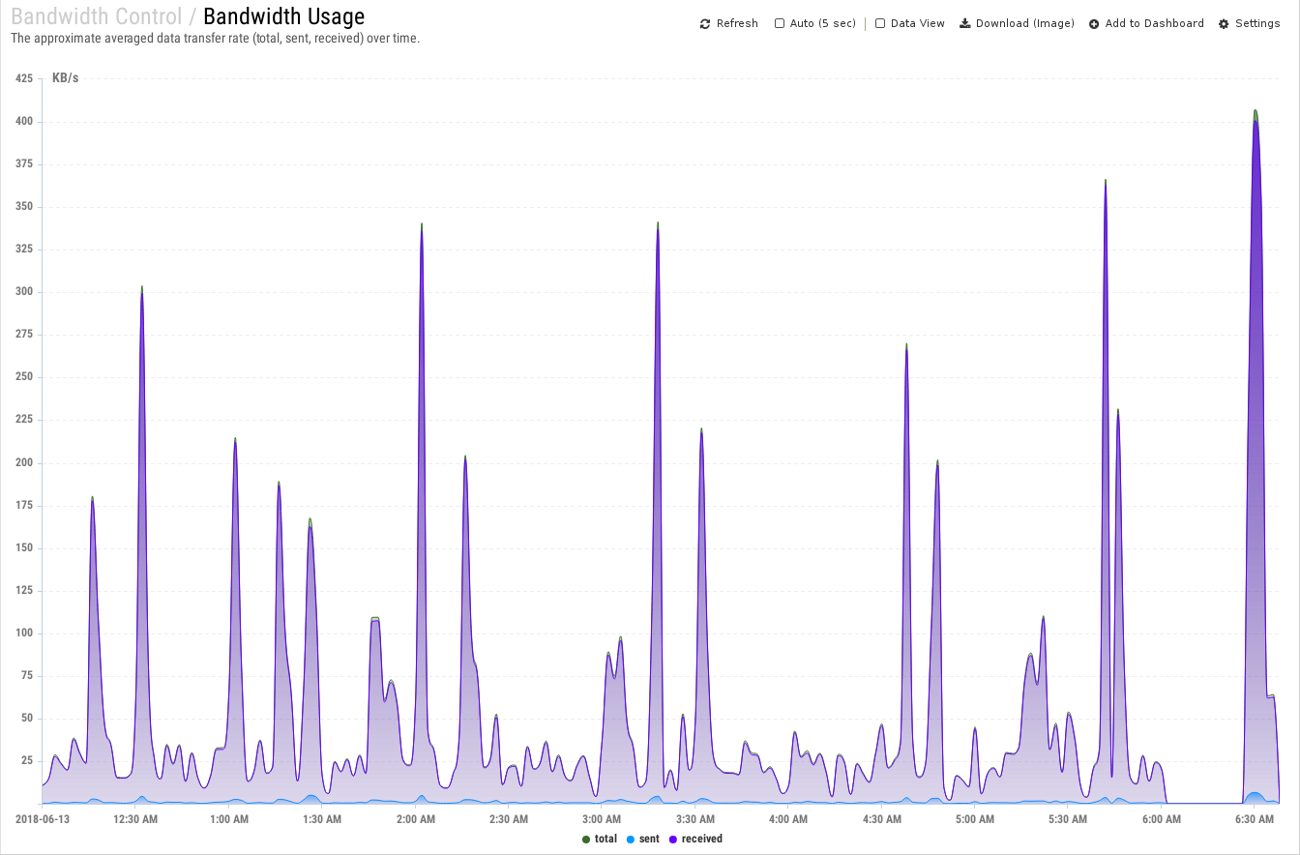Screen dimensions: 1300x855
Task: Click the Refresh button label
Action: [737, 23]
